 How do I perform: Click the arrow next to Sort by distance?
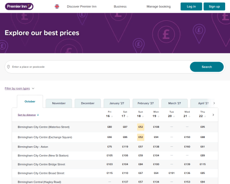click(38, 115)
